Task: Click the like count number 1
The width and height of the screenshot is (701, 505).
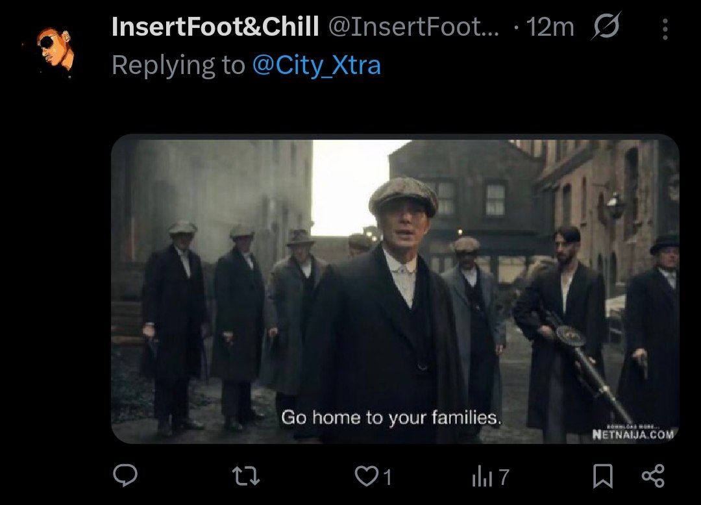Action: pos(387,478)
